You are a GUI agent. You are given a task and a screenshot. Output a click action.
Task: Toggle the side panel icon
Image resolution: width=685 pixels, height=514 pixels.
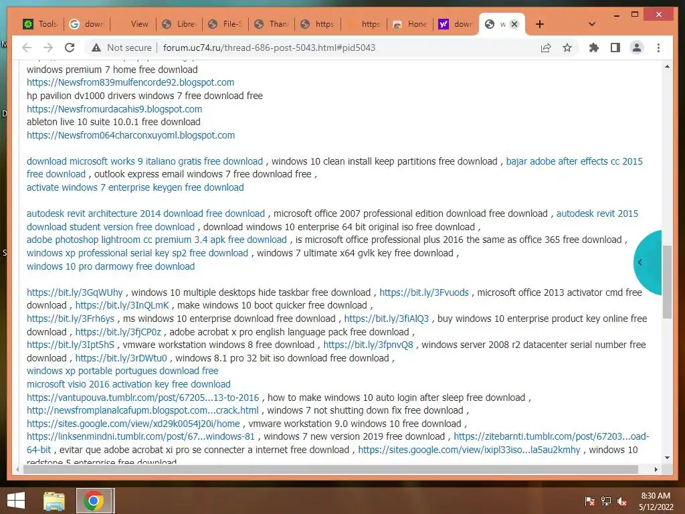[x=615, y=48]
